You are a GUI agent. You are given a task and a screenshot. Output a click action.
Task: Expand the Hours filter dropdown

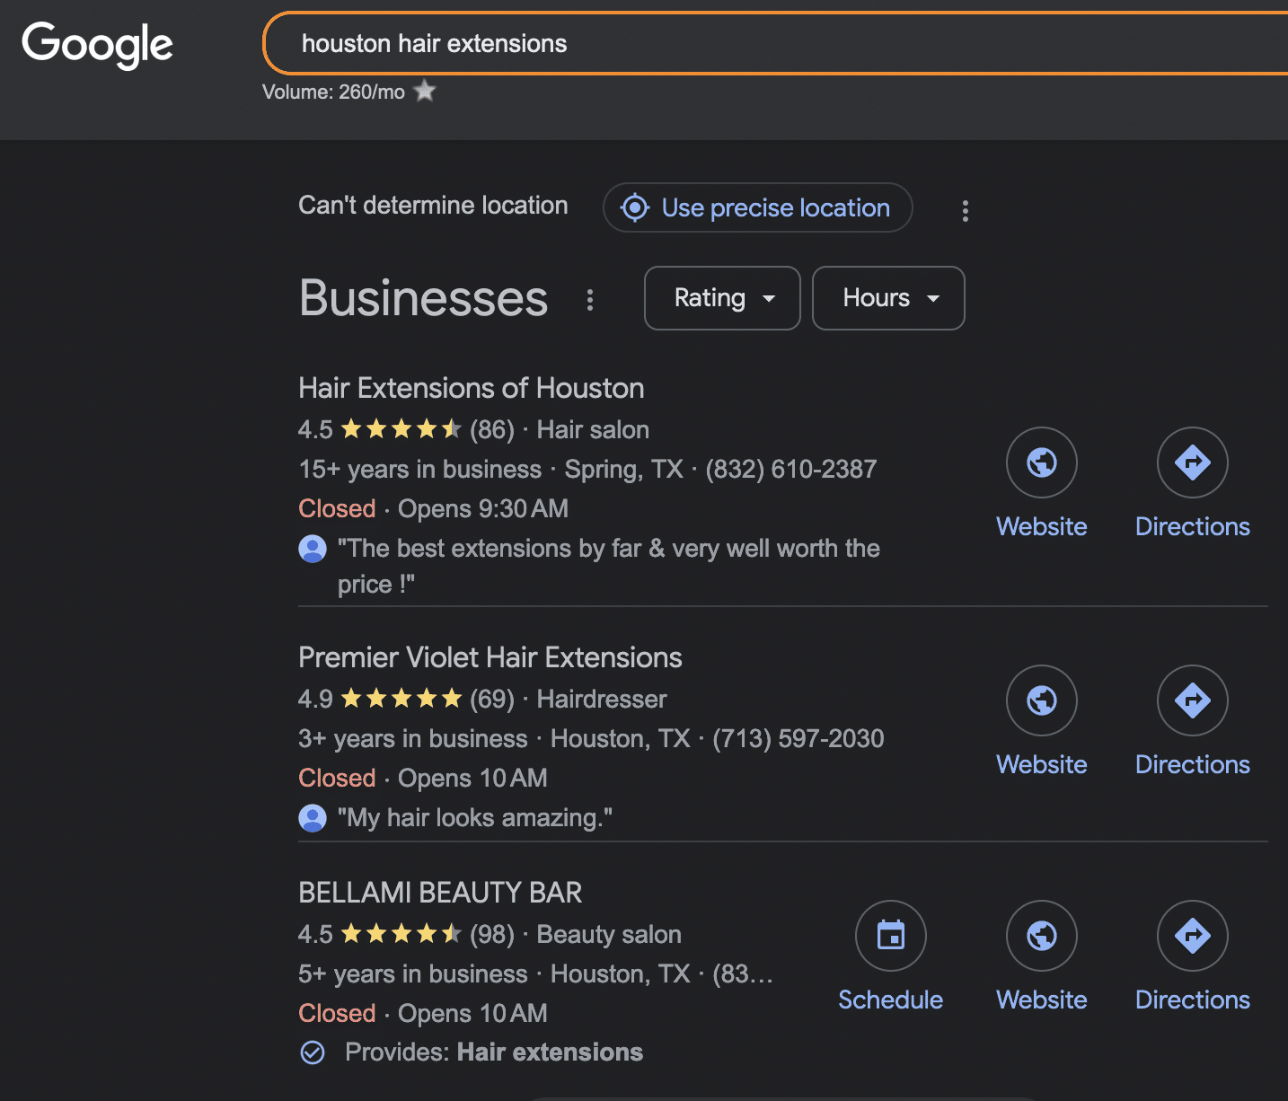point(888,298)
